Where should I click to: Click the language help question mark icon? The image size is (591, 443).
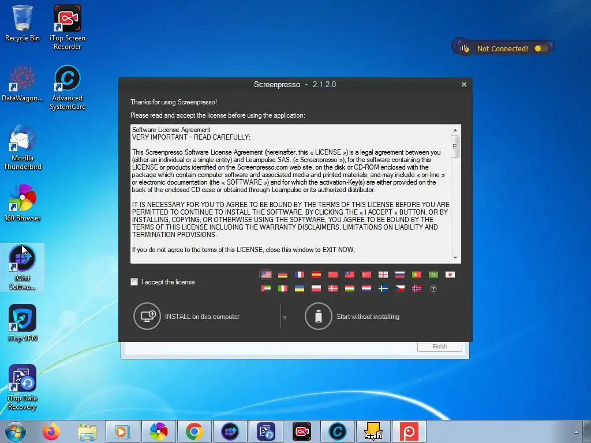433,289
